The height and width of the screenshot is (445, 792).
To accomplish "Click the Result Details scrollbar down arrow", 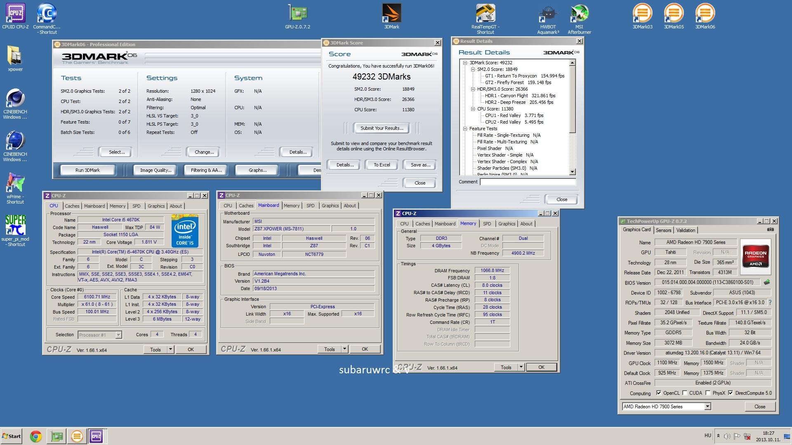I will pyautogui.click(x=572, y=172).
